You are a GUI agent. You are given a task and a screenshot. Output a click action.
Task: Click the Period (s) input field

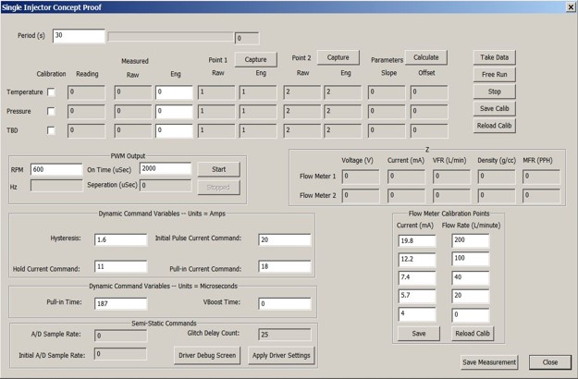79,36
